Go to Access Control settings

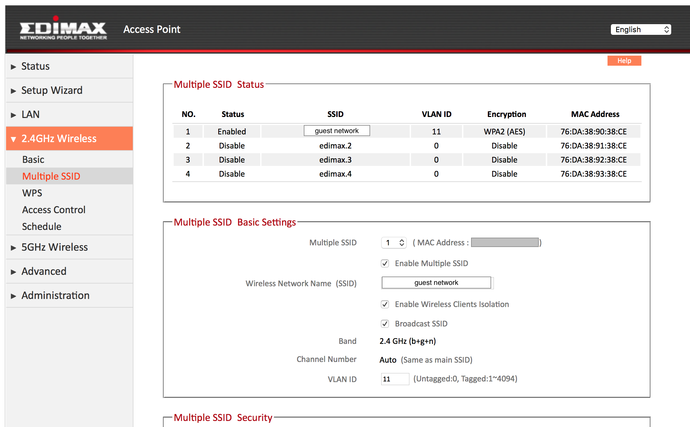54,210
